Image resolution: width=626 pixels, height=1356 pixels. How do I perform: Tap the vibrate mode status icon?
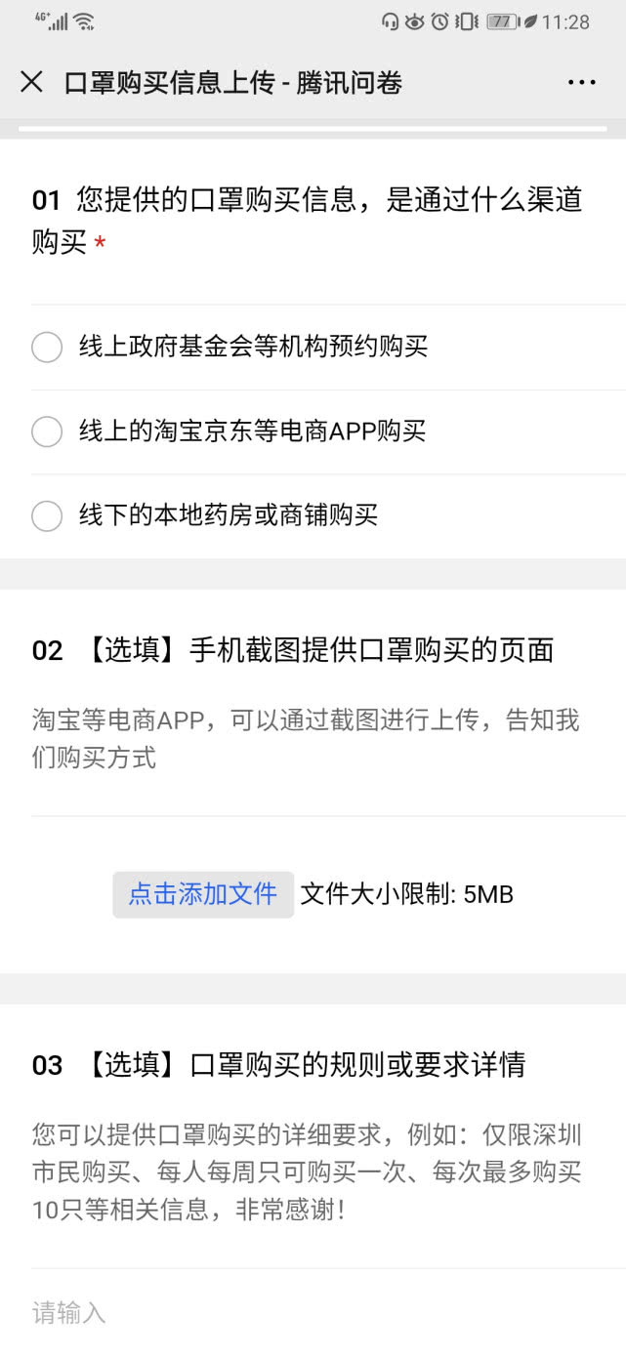coord(467,21)
